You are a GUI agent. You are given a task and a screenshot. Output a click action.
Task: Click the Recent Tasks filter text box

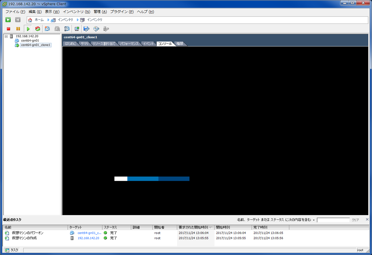[x=333, y=220]
